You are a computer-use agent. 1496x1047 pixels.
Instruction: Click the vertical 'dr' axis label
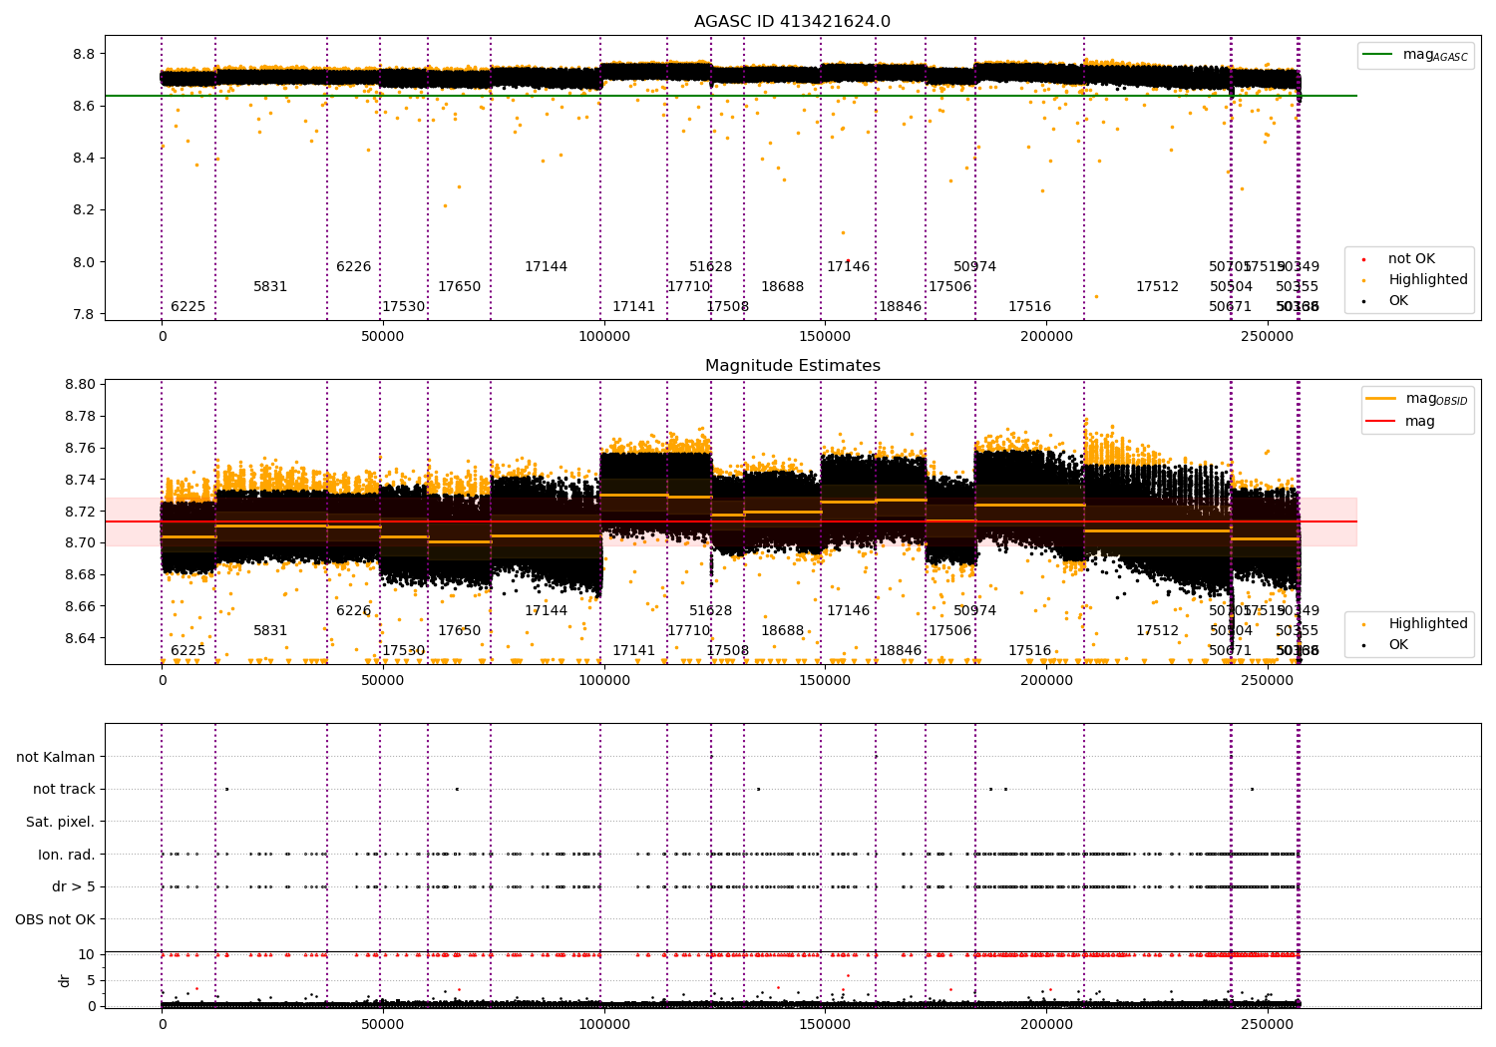point(65,980)
